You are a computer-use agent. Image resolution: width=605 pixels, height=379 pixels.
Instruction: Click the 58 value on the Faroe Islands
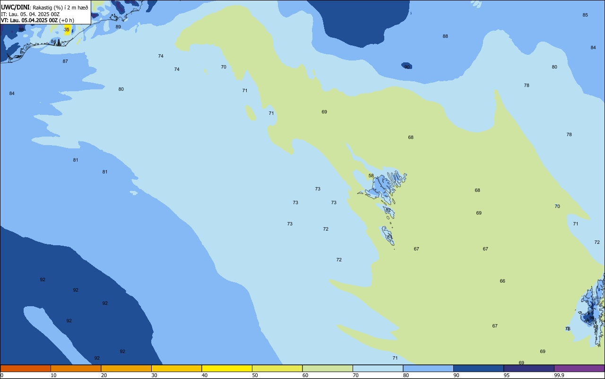[371, 176]
